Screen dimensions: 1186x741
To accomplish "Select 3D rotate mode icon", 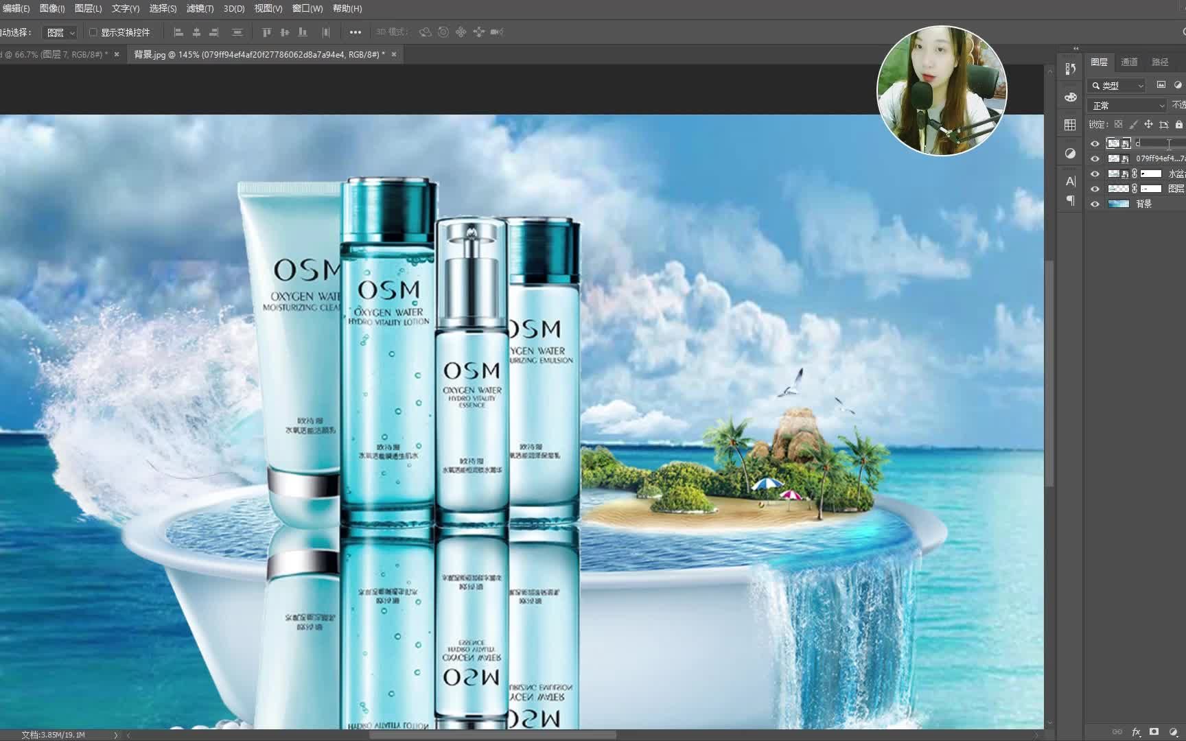I will click(x=426, y=32).
